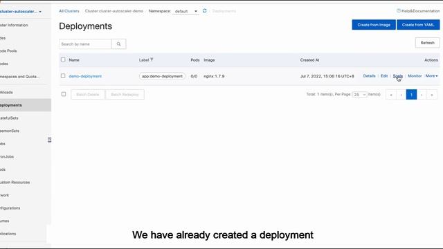
Task: Open Help & Documentation
Action: [418, 11]
